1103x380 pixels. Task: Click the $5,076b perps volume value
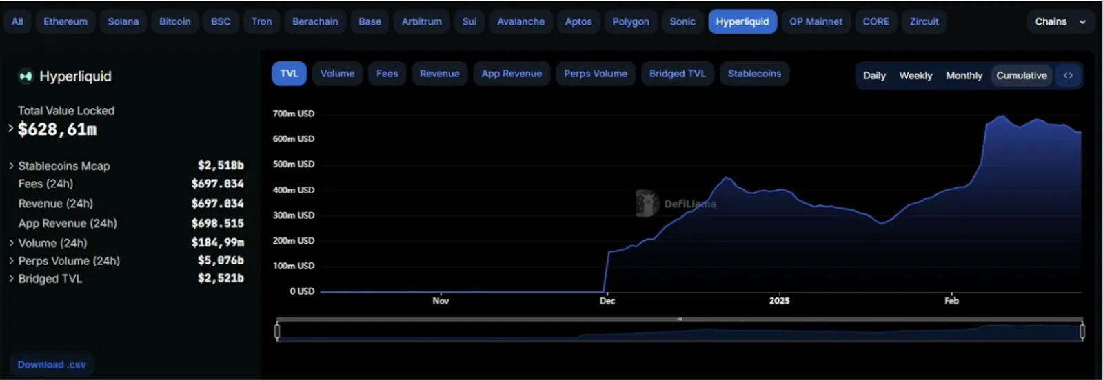221,260
